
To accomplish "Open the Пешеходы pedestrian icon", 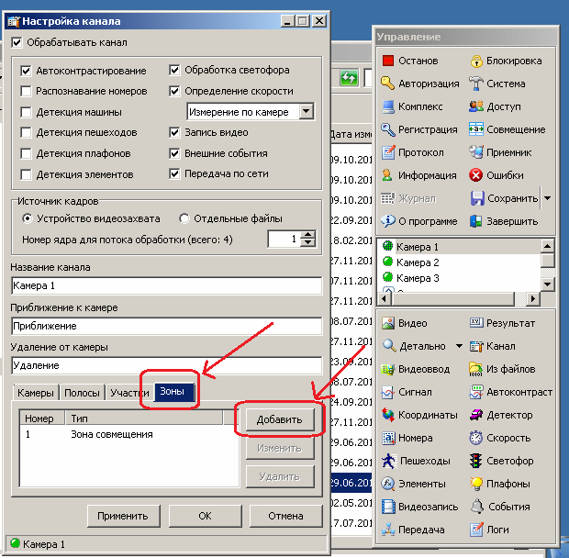I will pos(388,461).
